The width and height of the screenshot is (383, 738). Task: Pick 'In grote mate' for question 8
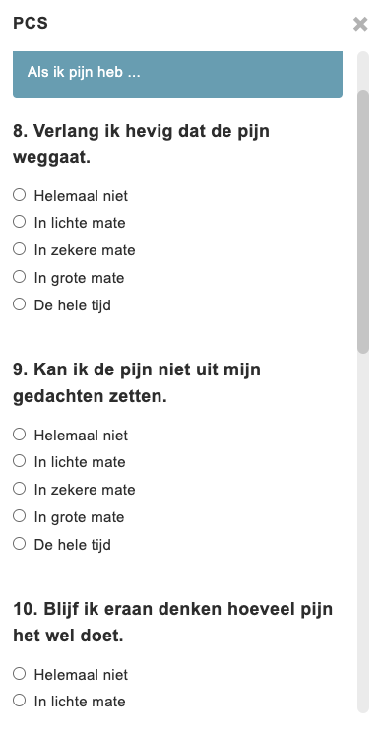coord(20,277)
